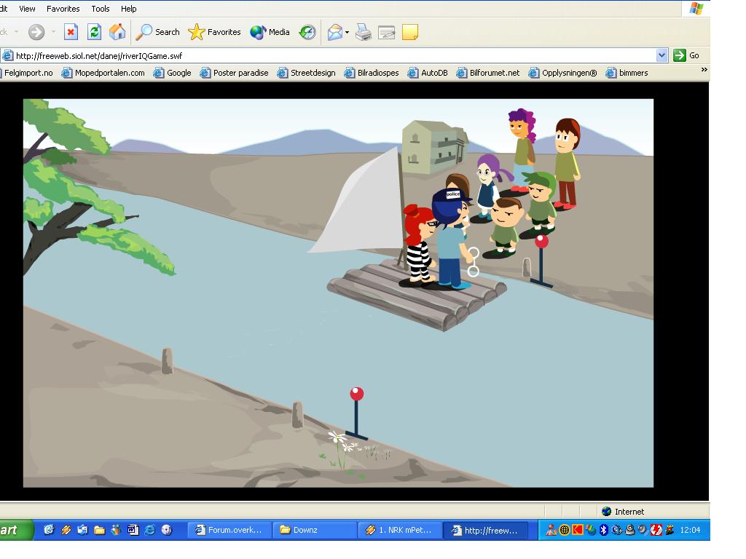Open the Help menu

coord(128,9)
